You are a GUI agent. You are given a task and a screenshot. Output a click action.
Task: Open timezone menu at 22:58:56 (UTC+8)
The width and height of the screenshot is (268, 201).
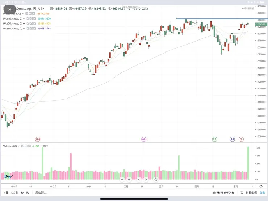point(223,193)
